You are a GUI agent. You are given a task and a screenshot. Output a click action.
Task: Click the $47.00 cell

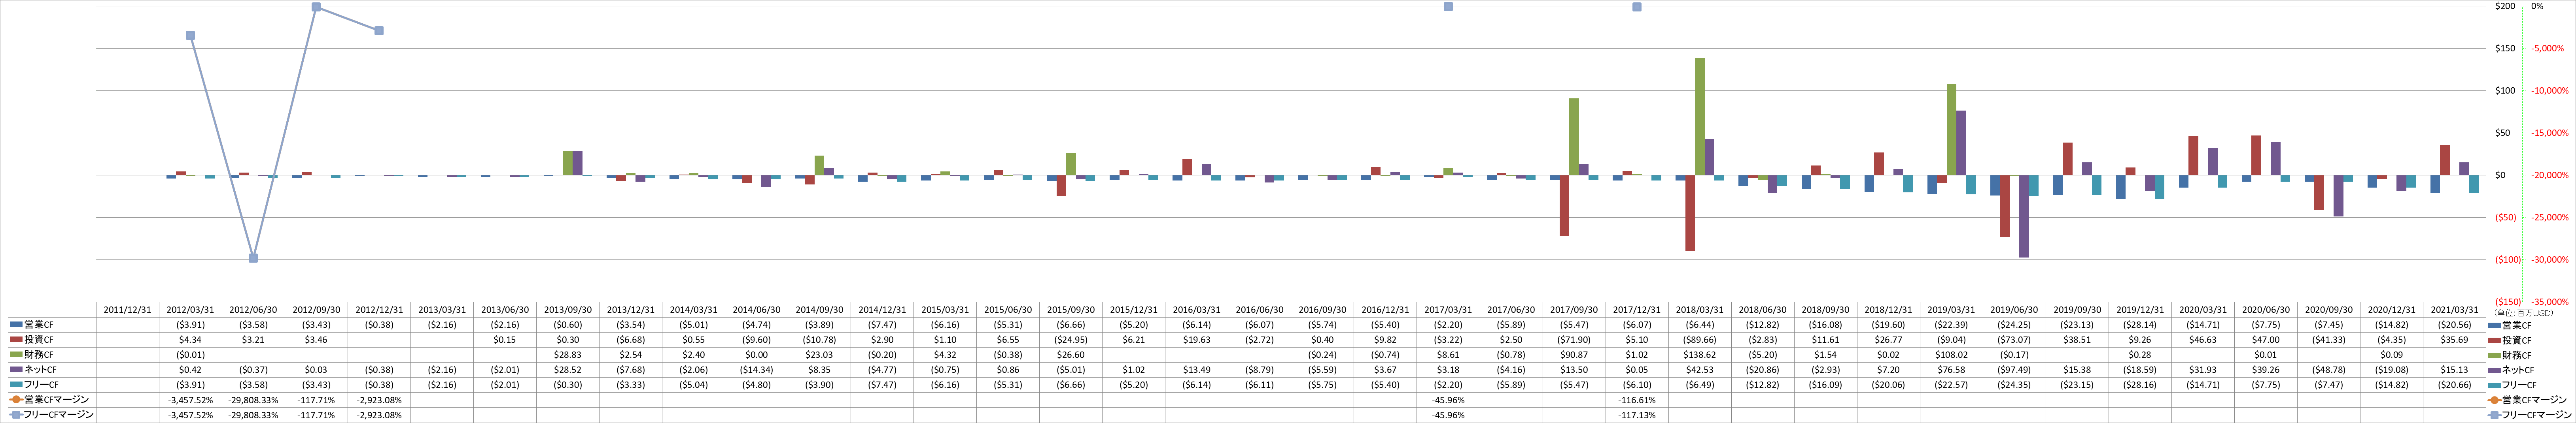click(x=2266, y=340)
